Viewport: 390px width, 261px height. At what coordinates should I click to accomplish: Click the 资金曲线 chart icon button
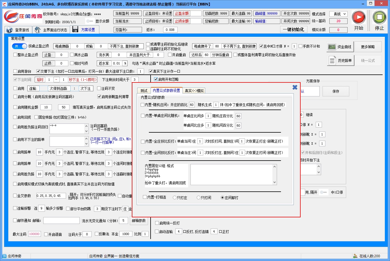(x=340, y=47)
